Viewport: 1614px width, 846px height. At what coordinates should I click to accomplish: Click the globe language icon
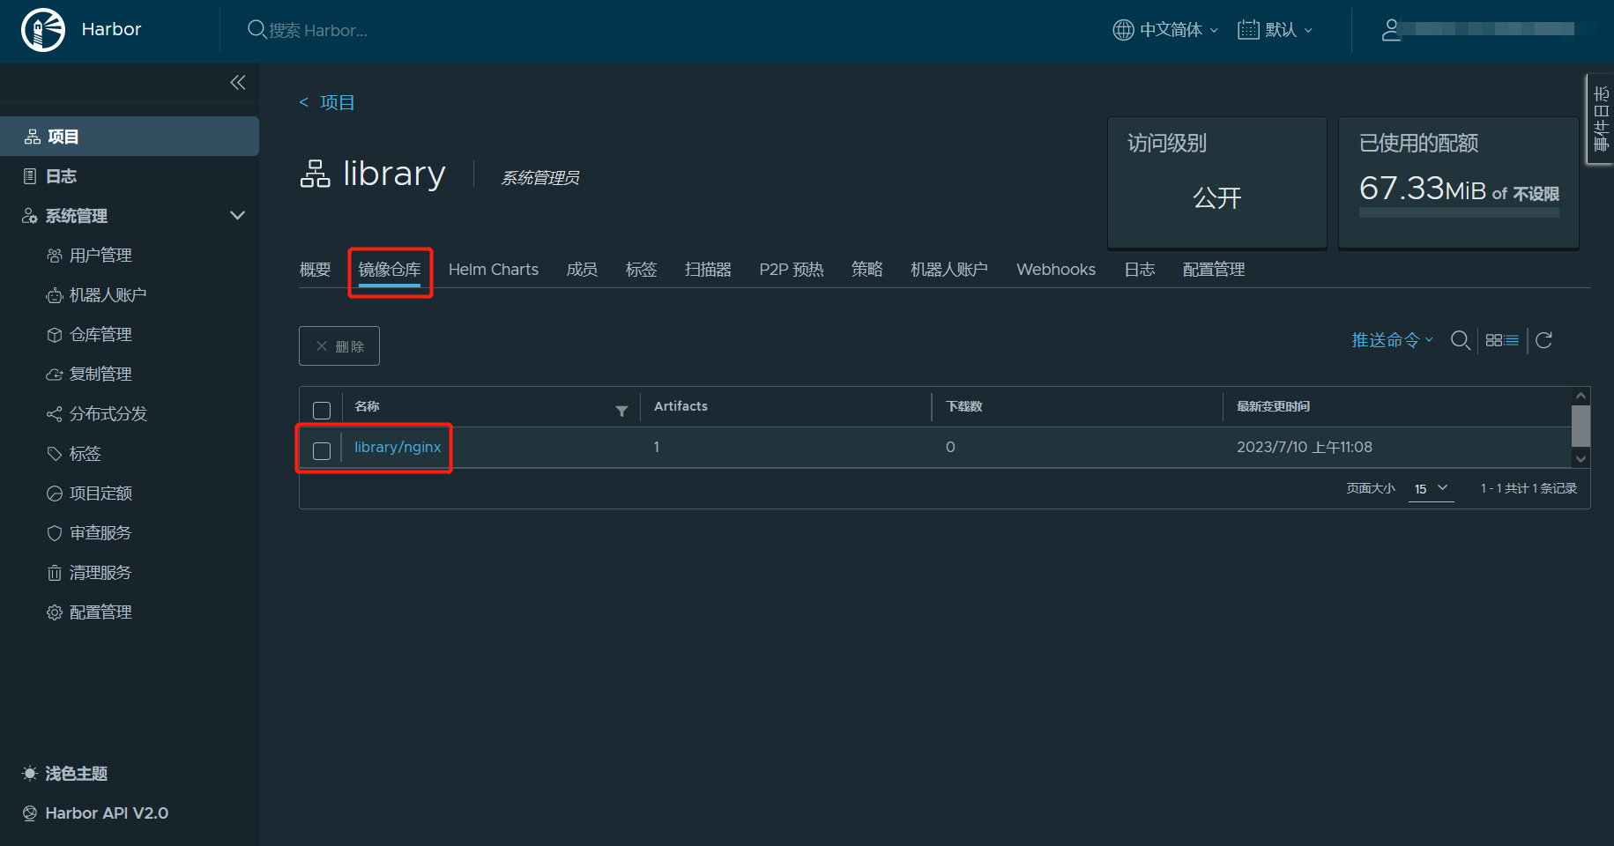[x=1123, y=30]
